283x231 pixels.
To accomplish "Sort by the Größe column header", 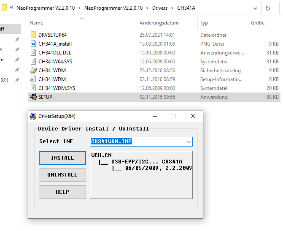I will 258,23.
